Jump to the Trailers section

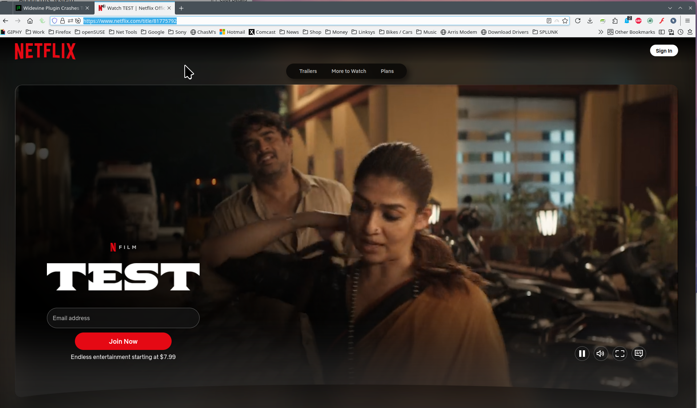tap(308, 71)
